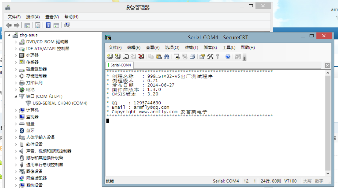Click the terminal scrollbar up arrow
338x188 pixels.
pos(328,73)
